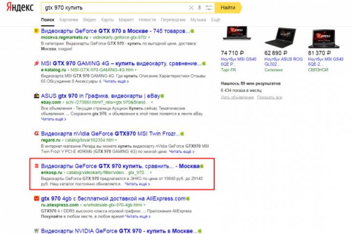Select the Поиск tab
This screenshot has height=234, width=352.
47,19
